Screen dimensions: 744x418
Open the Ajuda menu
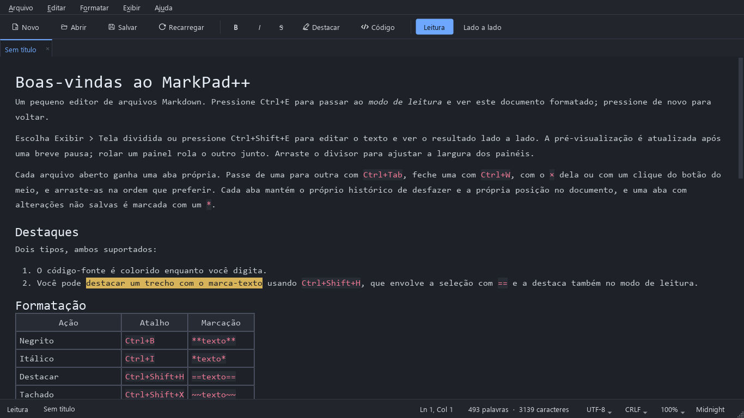point(163,8)
